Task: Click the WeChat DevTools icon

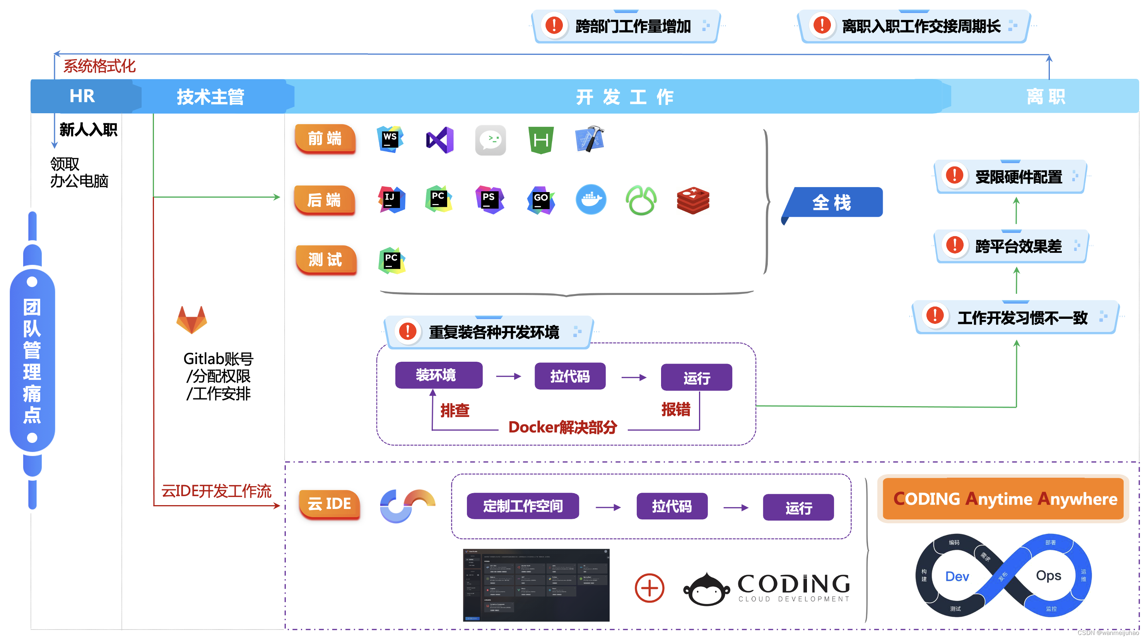Action: click(490, 140)
